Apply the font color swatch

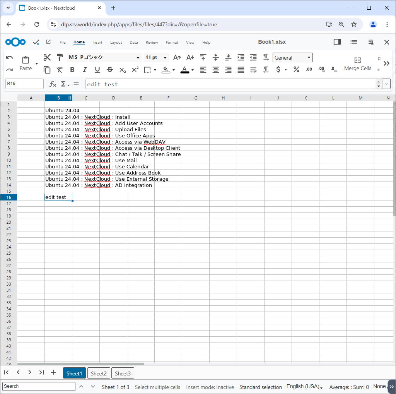coord(184,70)
